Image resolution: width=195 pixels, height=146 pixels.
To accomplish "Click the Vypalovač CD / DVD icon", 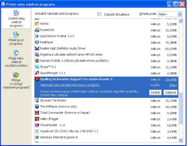I will pos(37,131).
